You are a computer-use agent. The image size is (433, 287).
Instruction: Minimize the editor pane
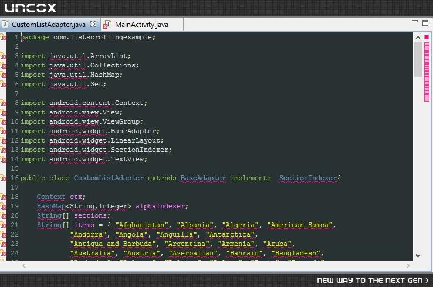pyautogui.click(x=414, y=21)
